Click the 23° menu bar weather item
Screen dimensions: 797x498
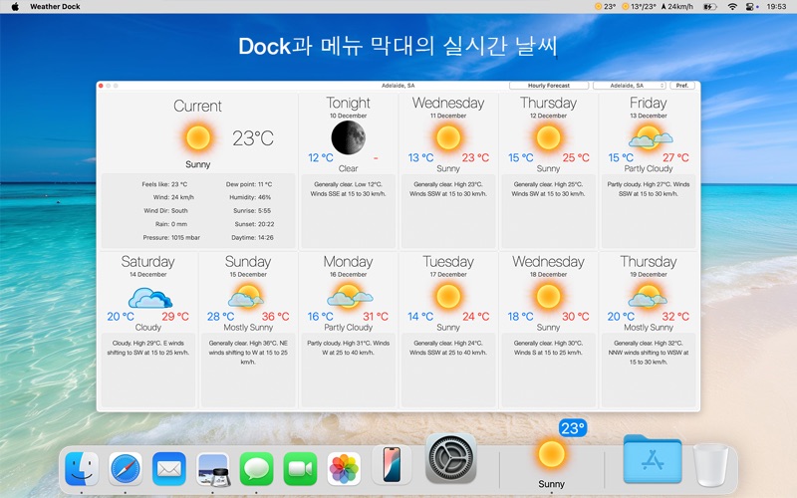pyautogui.click(x=606, y=7)
